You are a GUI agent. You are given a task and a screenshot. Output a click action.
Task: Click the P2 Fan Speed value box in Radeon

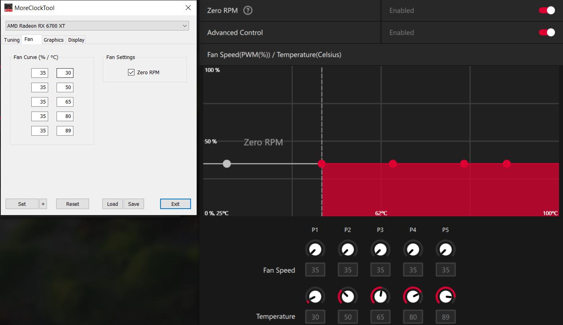[x=348, y=270]
